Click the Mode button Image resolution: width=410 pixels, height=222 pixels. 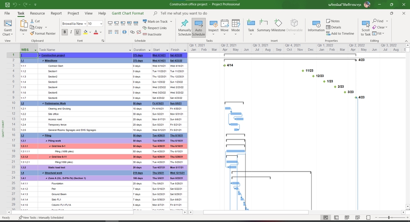[236, 27]
